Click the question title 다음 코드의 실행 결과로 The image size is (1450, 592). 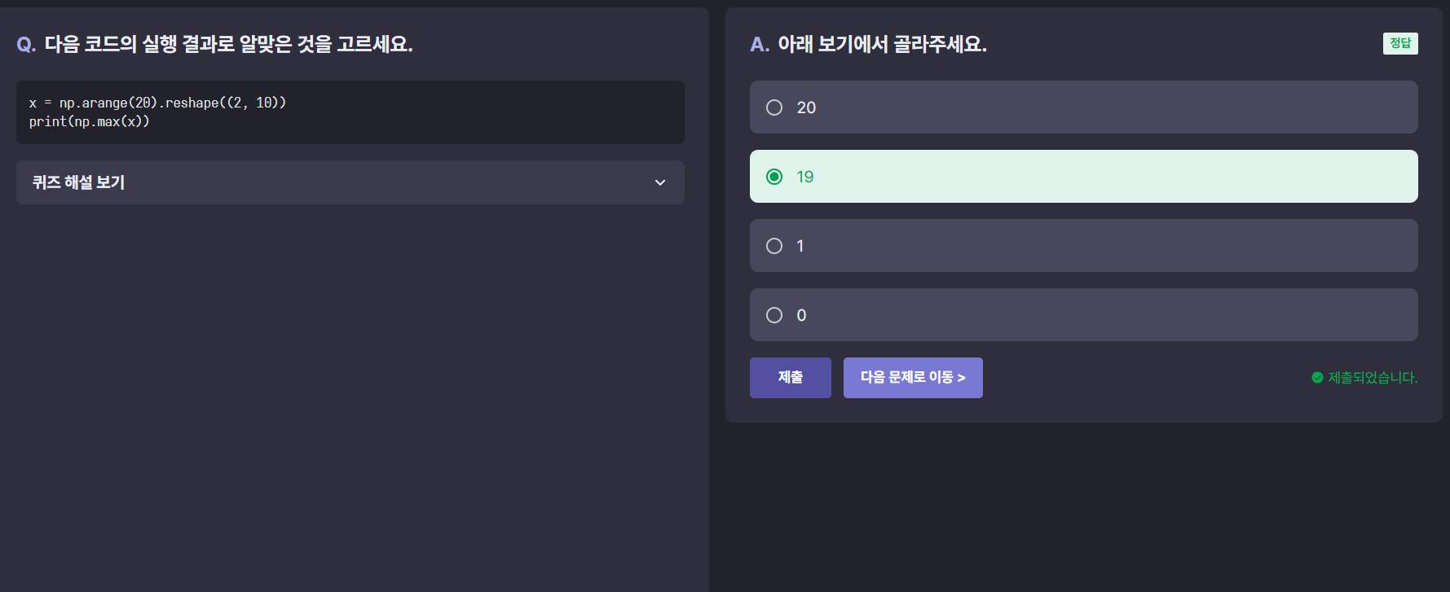point(228,44)
